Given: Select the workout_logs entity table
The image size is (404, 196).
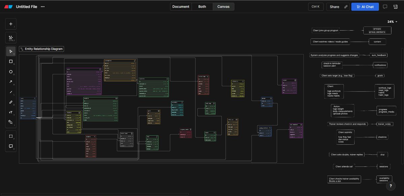Looking at the screenshot, I should coord(204,85).
